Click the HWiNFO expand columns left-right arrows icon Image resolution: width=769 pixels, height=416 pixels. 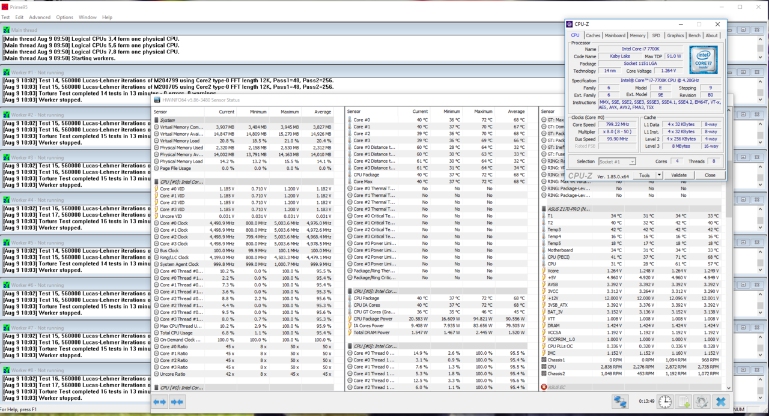coord(160,402)
